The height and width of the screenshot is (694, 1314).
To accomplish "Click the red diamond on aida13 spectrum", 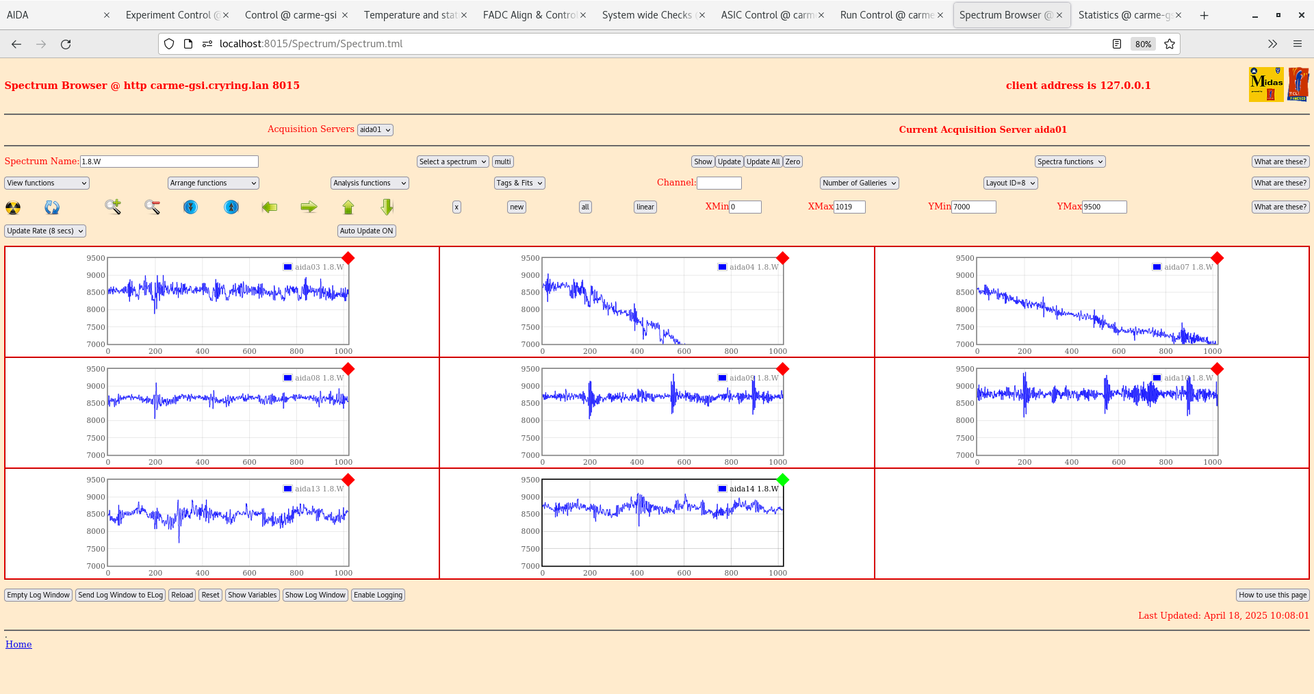I will click(348, 480).
